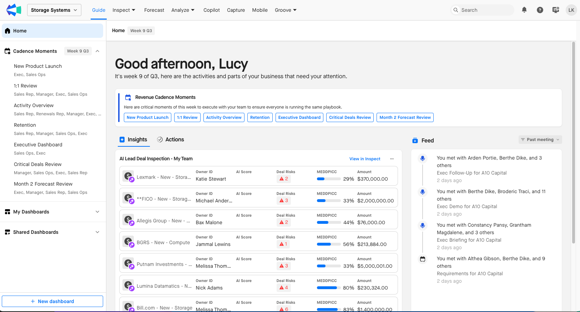Open the Forecast tab
This screenshot has height=312, width=580.
154,10
